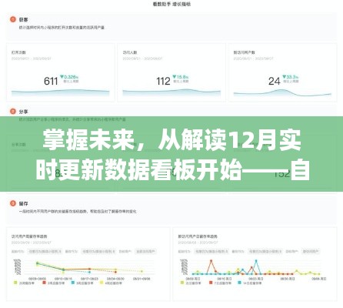Viewport: 343px width, 308px height.
Task: Click the orange number 1 badge beside 获客
Action: point(12,19)
